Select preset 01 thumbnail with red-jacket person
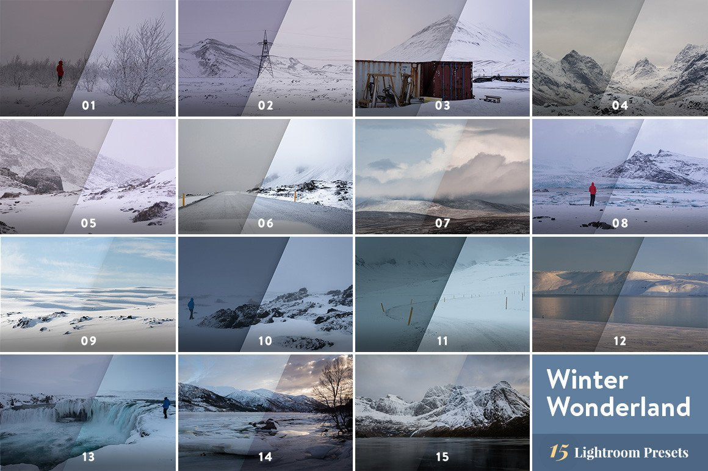This screenshot has width=708, height=471. pos(88,58)
